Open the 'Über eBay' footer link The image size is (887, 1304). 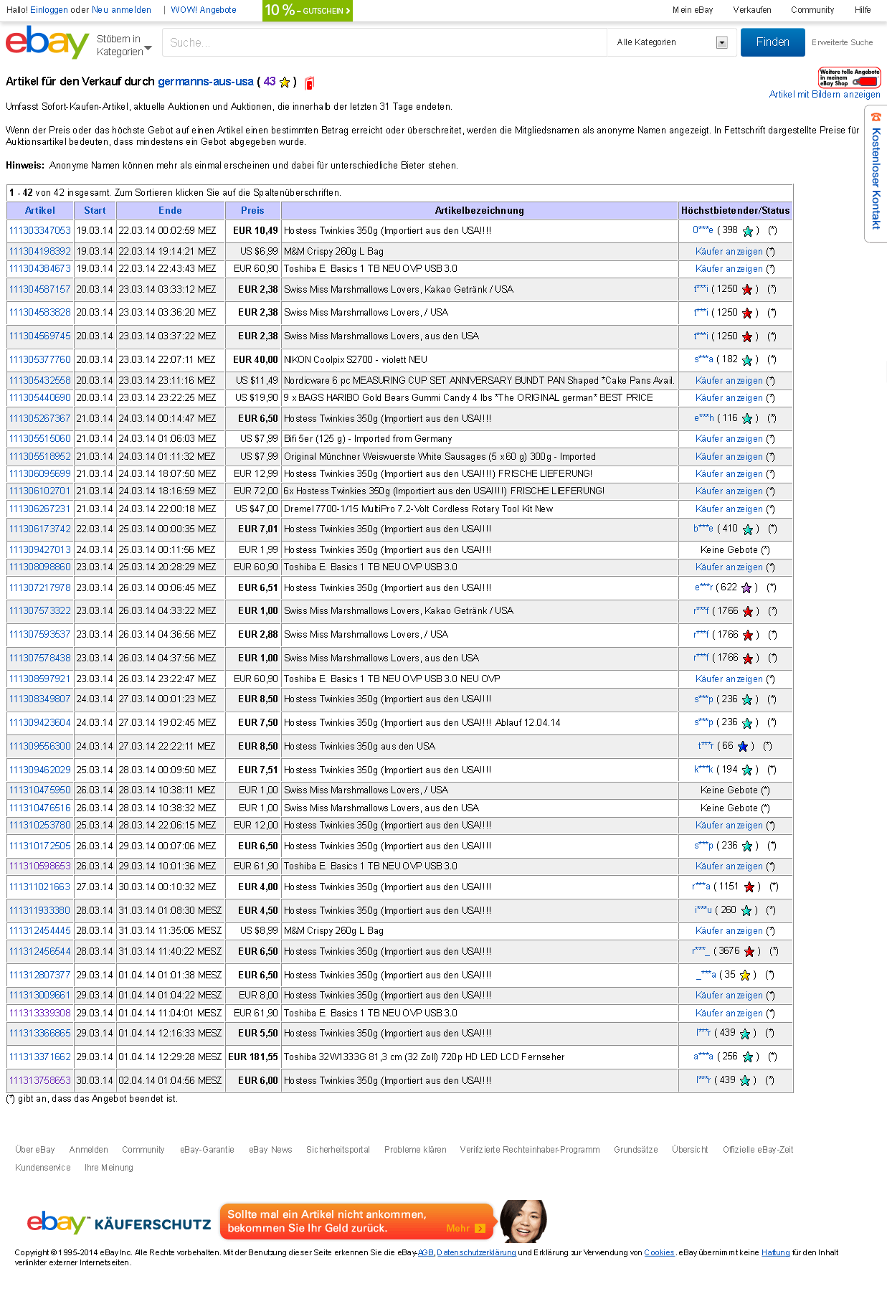35,1150
